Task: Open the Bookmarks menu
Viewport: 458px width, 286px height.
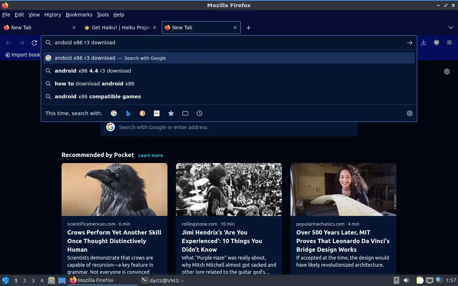Action: 79,15
